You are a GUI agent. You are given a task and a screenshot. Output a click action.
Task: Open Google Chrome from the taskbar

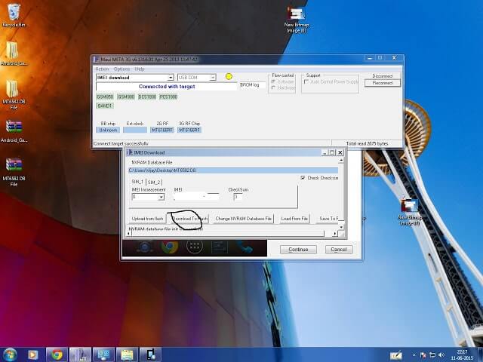click(57, 355)
